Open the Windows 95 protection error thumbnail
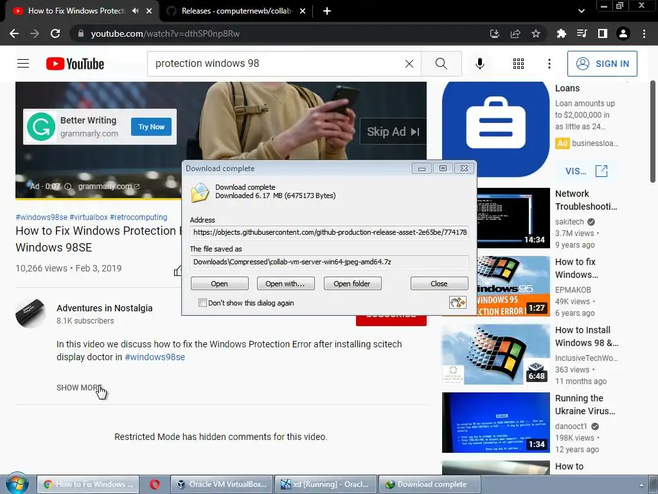 click(x=513, y=286)
